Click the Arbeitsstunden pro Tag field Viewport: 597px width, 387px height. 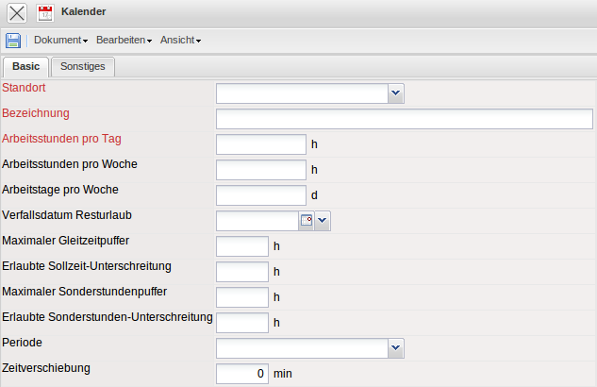[260, 143]
